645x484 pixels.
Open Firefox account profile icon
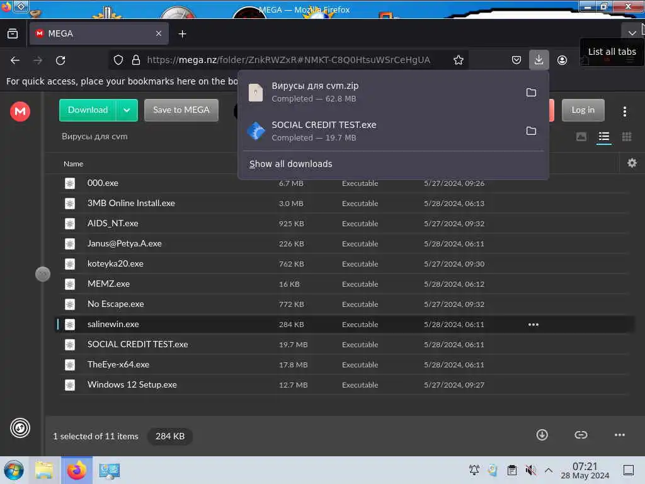[562, 60]
